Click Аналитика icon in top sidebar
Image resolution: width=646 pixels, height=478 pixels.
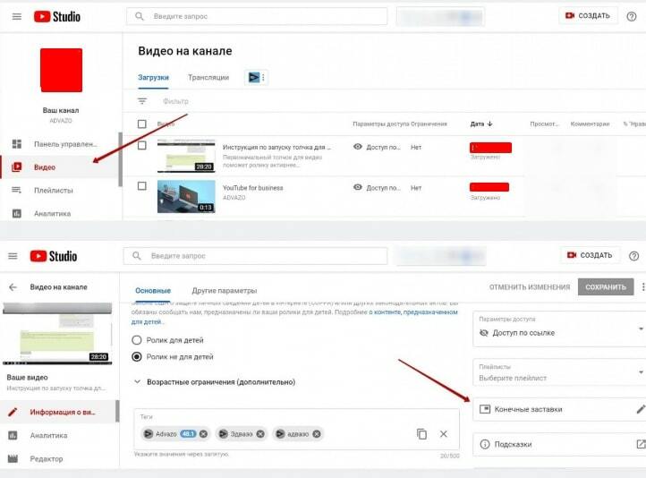click(16, 213)
